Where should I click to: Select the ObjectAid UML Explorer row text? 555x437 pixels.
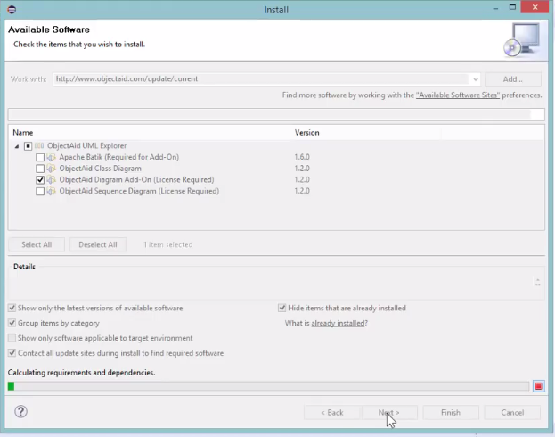[x=86, y=145]
